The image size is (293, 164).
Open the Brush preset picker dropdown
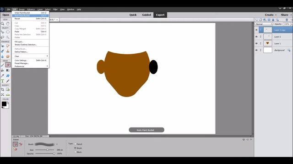click(57, 144)
